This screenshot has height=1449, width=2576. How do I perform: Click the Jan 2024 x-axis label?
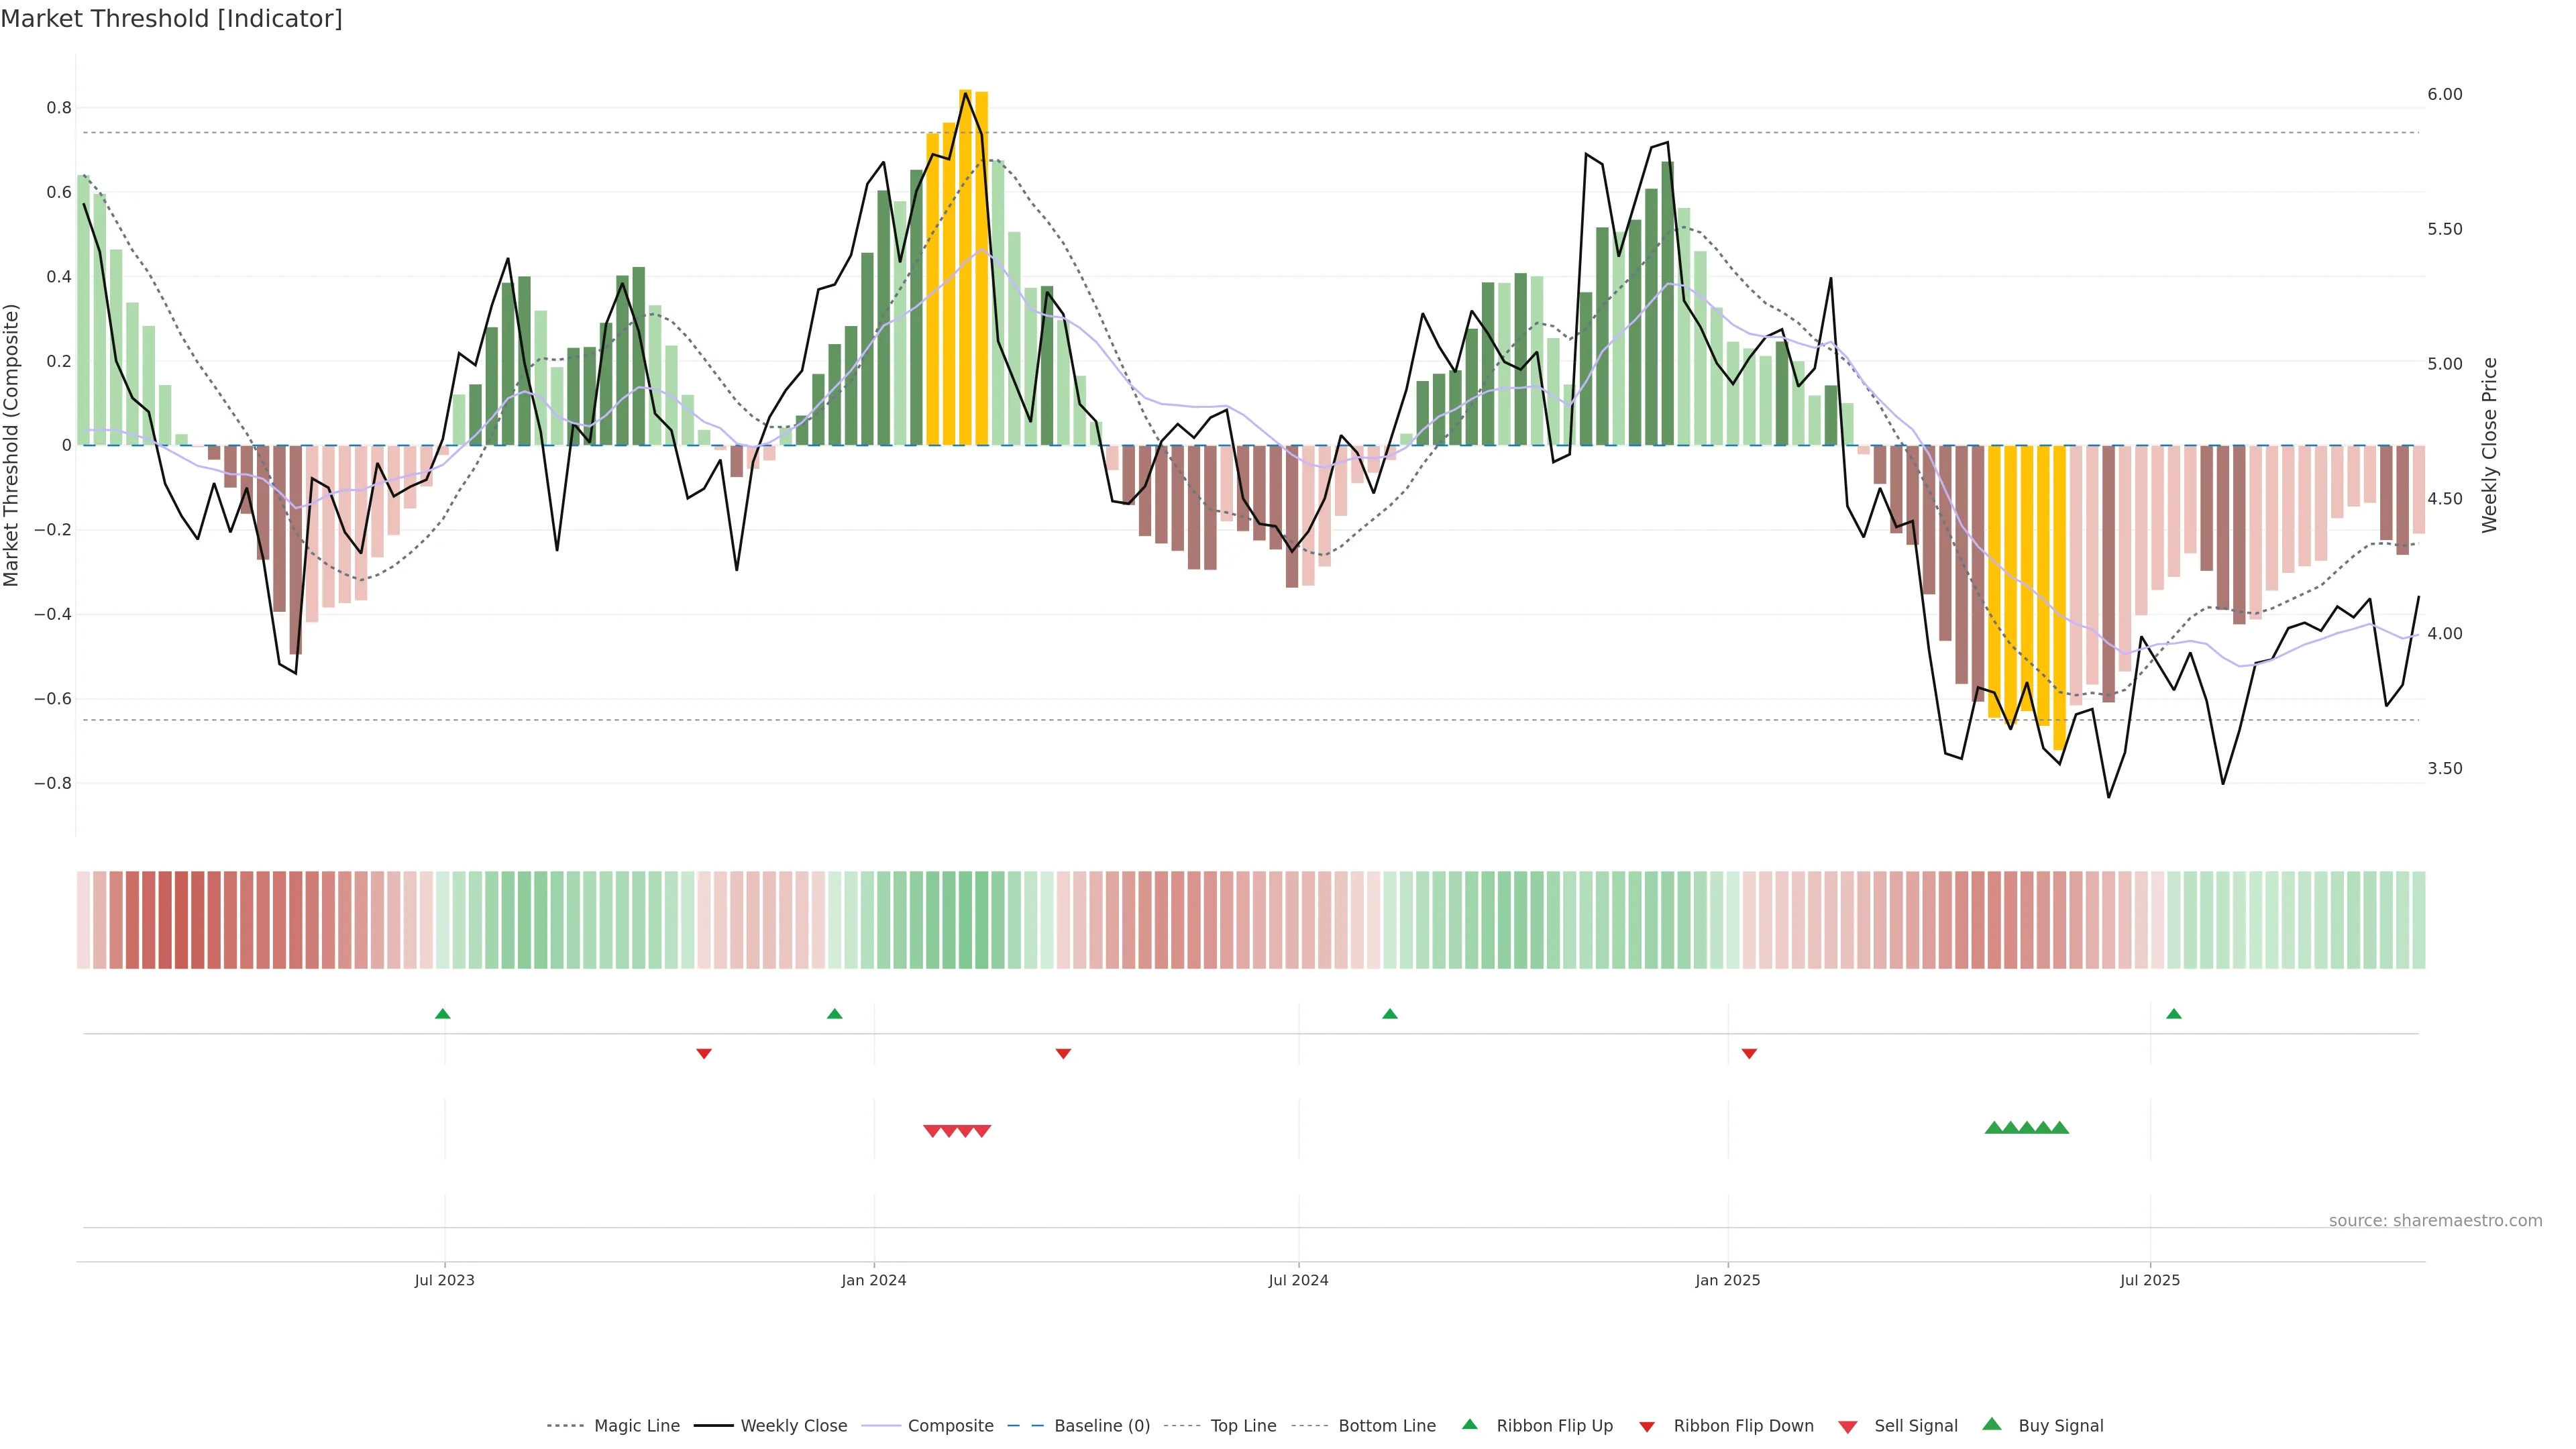[x=874, y=1280]
